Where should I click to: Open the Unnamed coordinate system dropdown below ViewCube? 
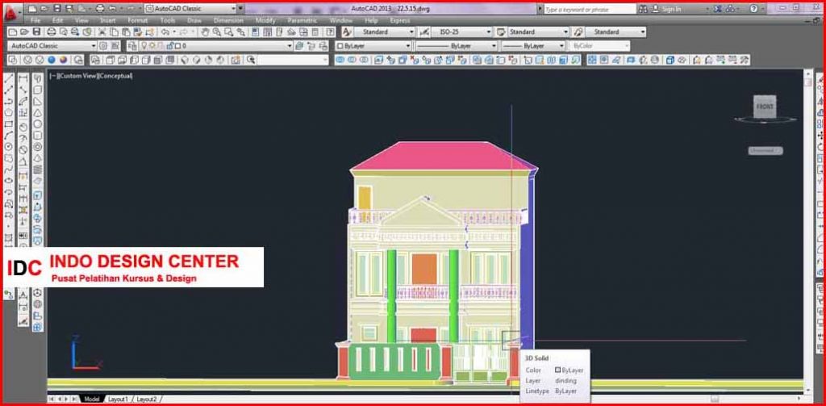(x=766, y=151)
